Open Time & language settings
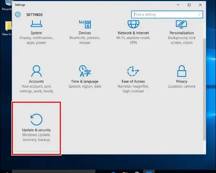Viewport: 216px width, 173px height. 85,77
